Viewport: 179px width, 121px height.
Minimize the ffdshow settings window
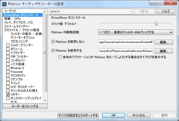pyautogui.click(x=153, y=3)
